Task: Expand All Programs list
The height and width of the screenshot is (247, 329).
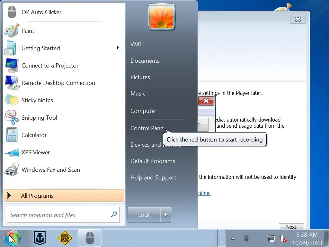Action: click(x=64, y=196)
